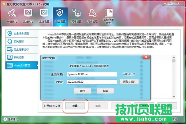The width and height of the screenshot is (186, 124).
Task: Click the 系统更新 refresh icon
Action: pos(10,42)
